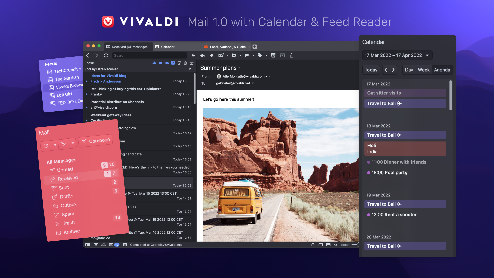Click the Compose button in Mail panel
Screen dimensions: 494x278
(x=96, y=141)
